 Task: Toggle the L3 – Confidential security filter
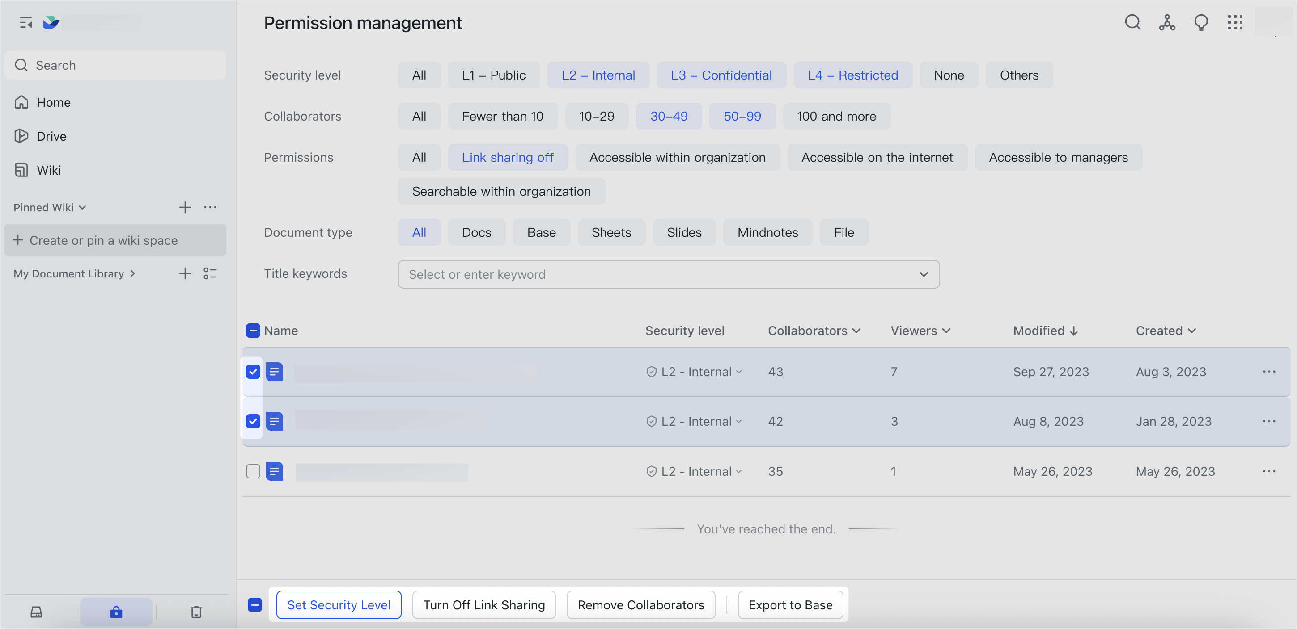click(x=721, y=75)
